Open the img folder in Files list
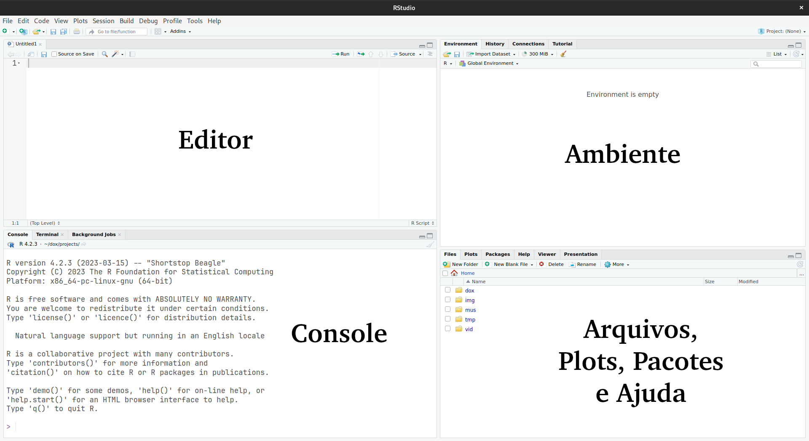 (x=470, y=300)
